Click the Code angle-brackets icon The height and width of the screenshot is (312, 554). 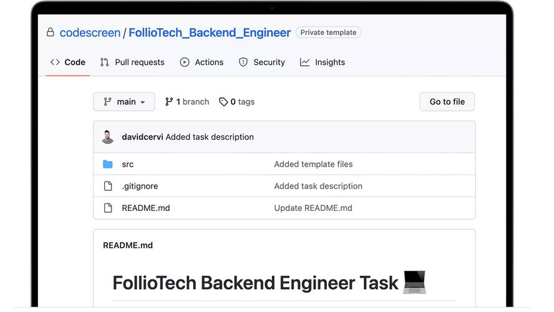point(55,62)
